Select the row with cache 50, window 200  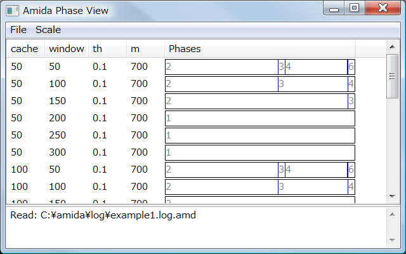click(x=82, y=118)
